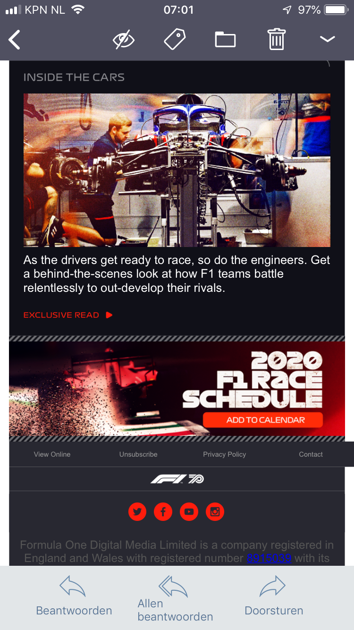Delete email with the trash icon
This screenshot has width=354, height=630.
point(277,39)
